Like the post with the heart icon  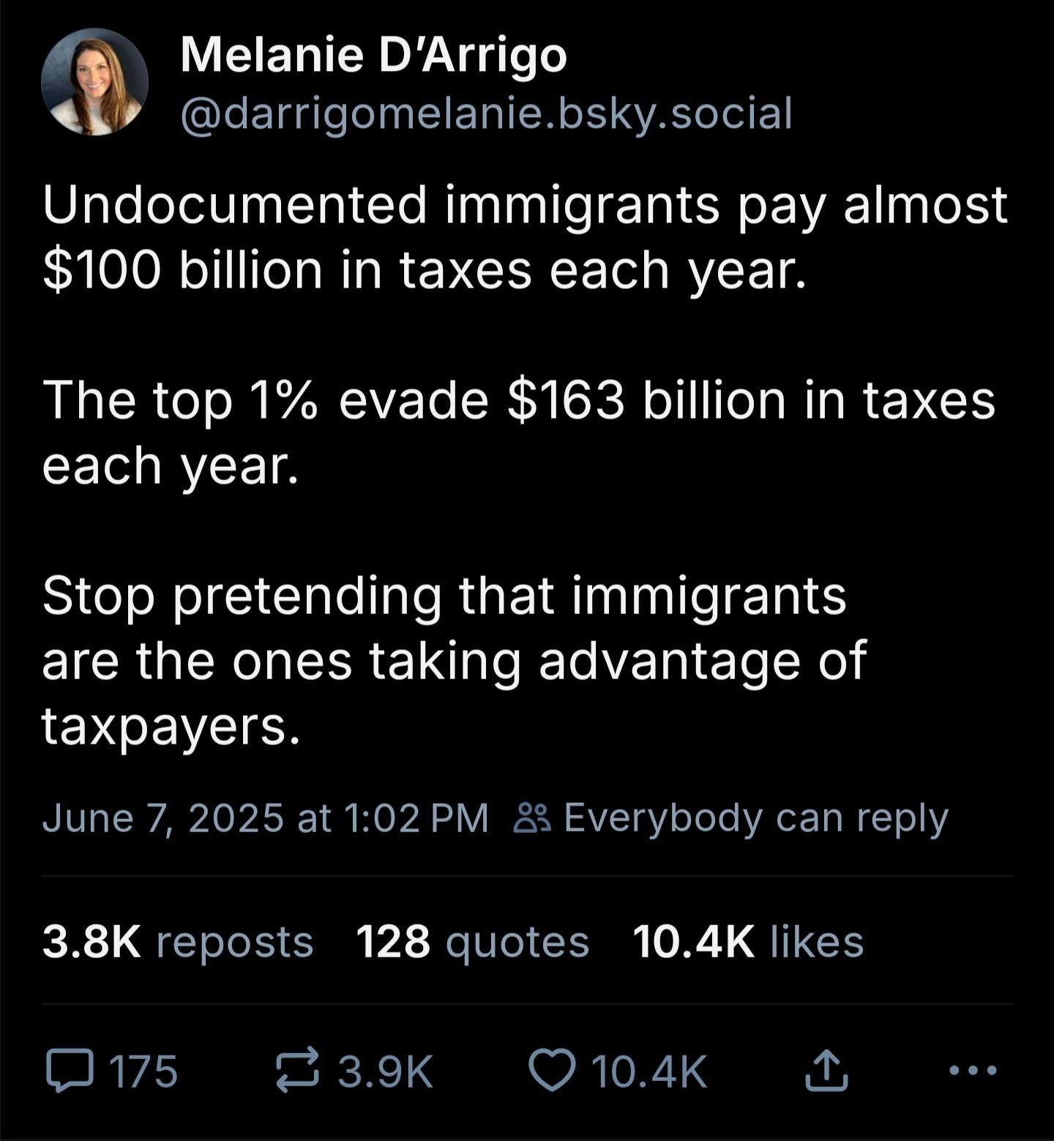point(553,1071)
